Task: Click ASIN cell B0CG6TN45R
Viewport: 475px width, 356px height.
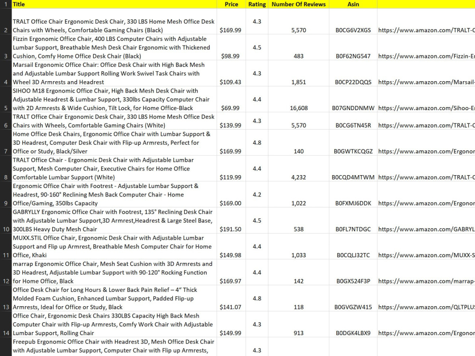Action: (353, 121)
